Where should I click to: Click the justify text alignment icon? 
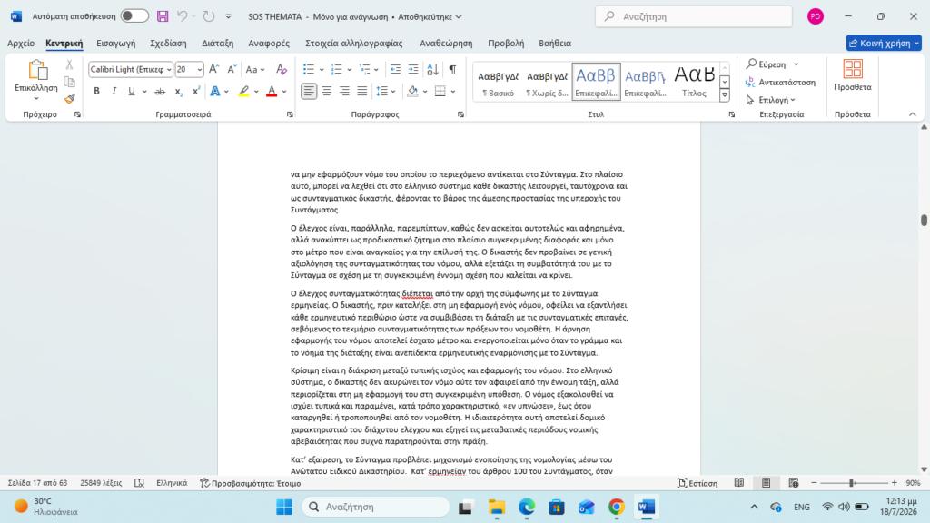click(x=361, y=92)
